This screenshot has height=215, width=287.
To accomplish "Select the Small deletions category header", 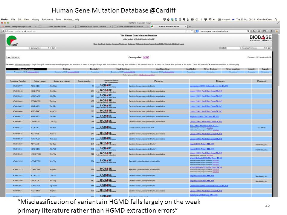I will point(123,69).
